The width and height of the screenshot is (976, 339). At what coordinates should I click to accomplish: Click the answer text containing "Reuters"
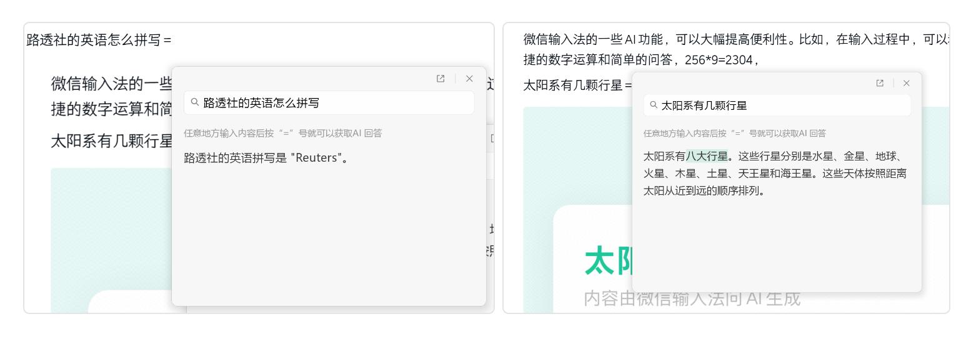tap(266, 158)
